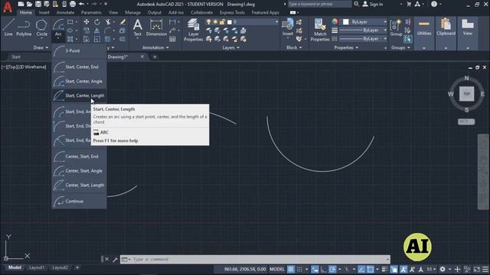490x275 pixels.
Task: Toggle lineweight display in status bar
Action: [384, 269]
